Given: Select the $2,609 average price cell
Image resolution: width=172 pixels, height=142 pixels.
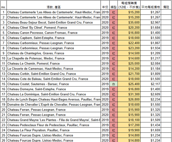Looking at the screenshot, I should pyautogui.click(x=151, y=94).
